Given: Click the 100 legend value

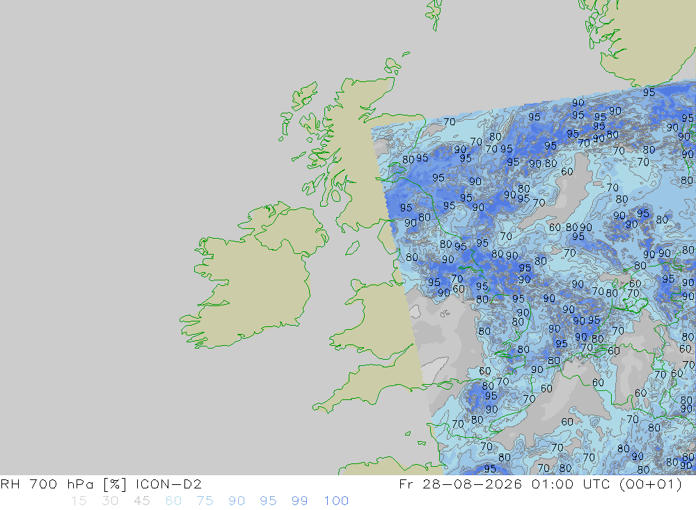Looking at the screenshot, I should pos(336,501).
